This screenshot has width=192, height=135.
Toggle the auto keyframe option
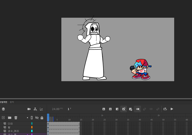click(x=124, y=109)
